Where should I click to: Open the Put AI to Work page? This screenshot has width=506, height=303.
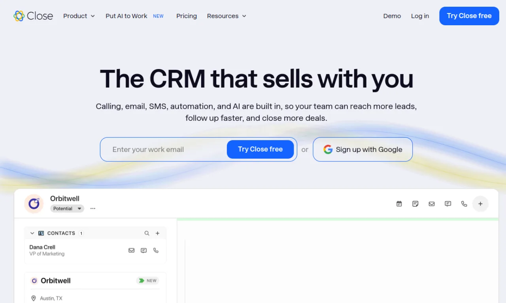(134, 16)
